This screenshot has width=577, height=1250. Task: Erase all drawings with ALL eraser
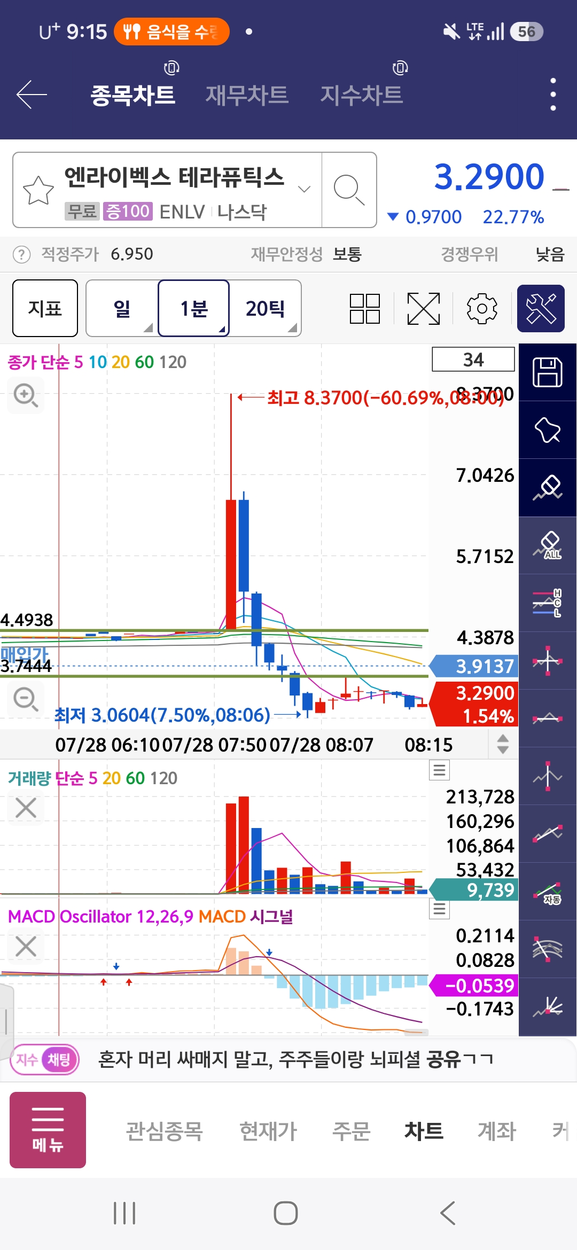point(548,545)
